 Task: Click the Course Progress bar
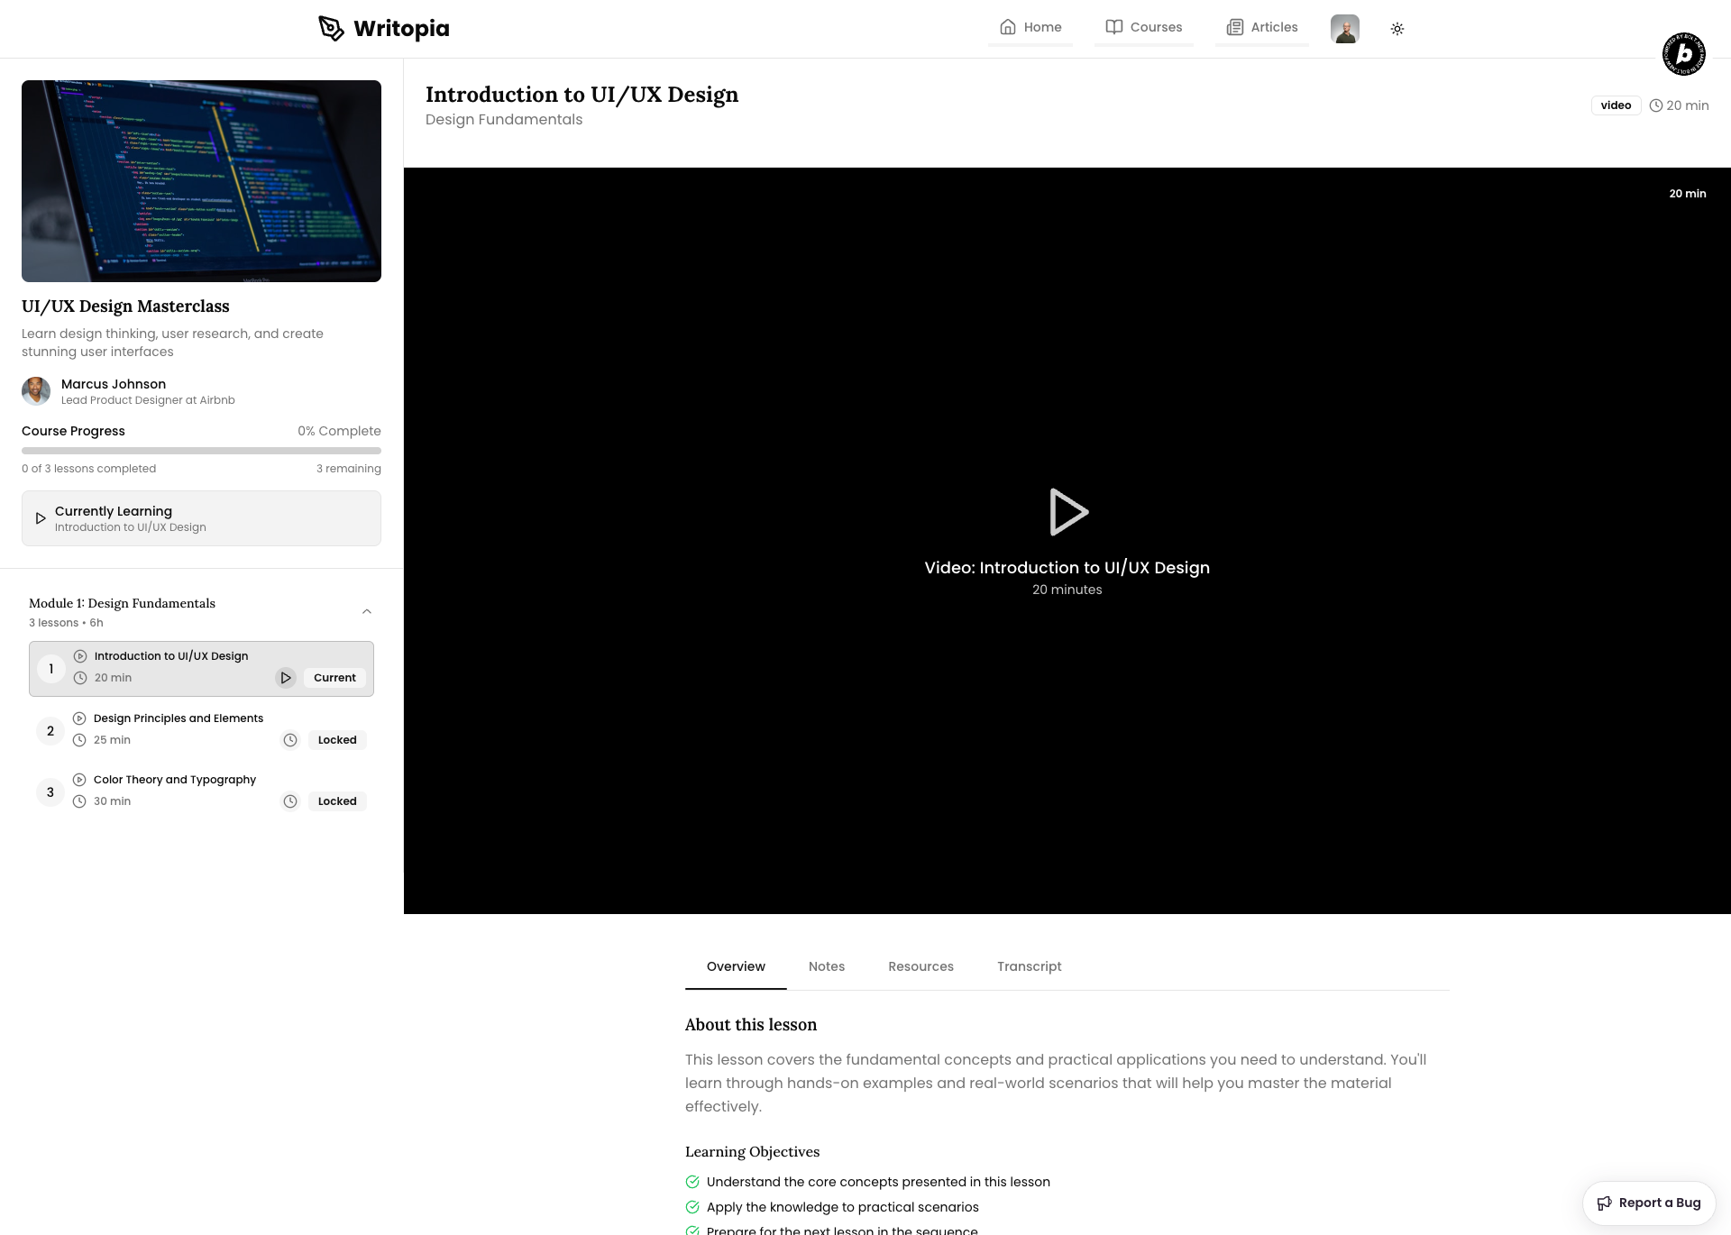click(201, 451)
